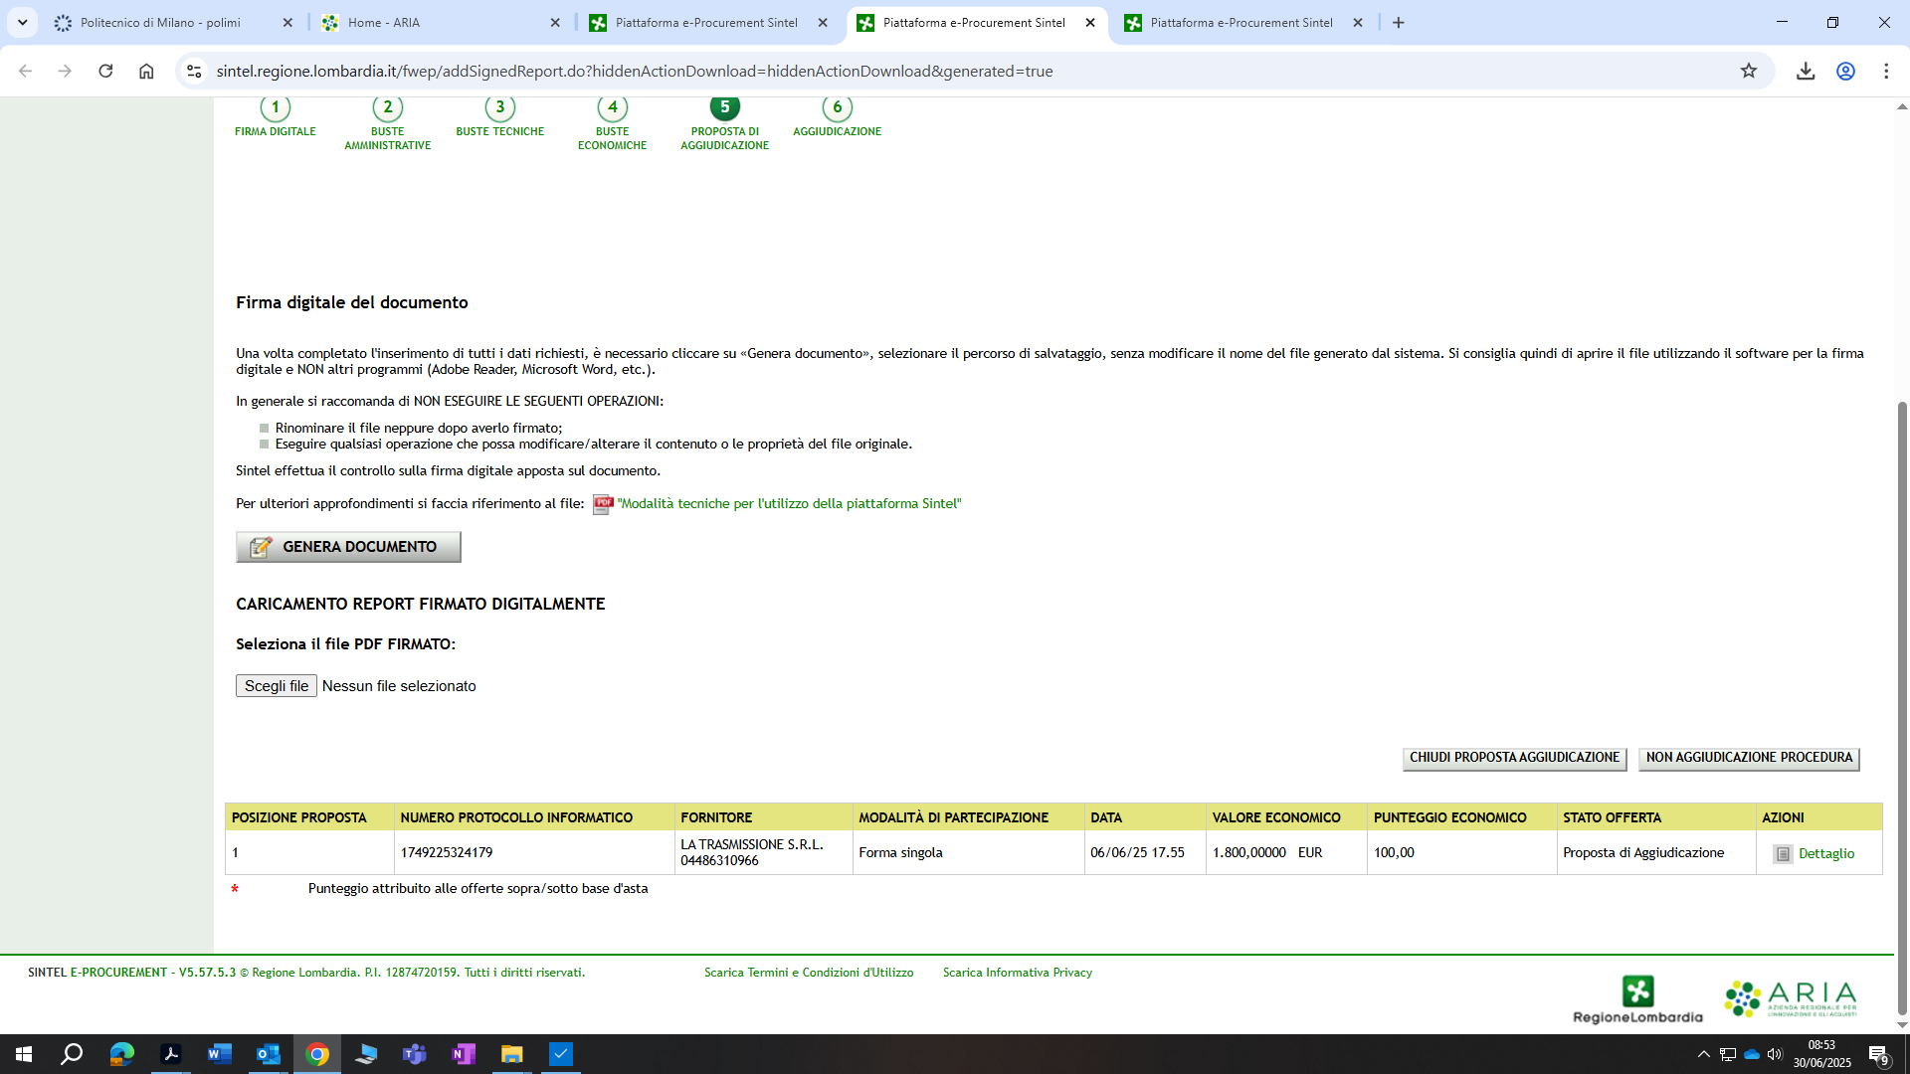Open Chrome downloads icon
1910x1074 pixels.
coord(1806,71)
